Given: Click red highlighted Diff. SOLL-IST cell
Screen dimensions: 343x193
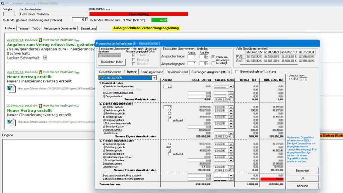Looking at the screenshot, I should click(272, 179).
